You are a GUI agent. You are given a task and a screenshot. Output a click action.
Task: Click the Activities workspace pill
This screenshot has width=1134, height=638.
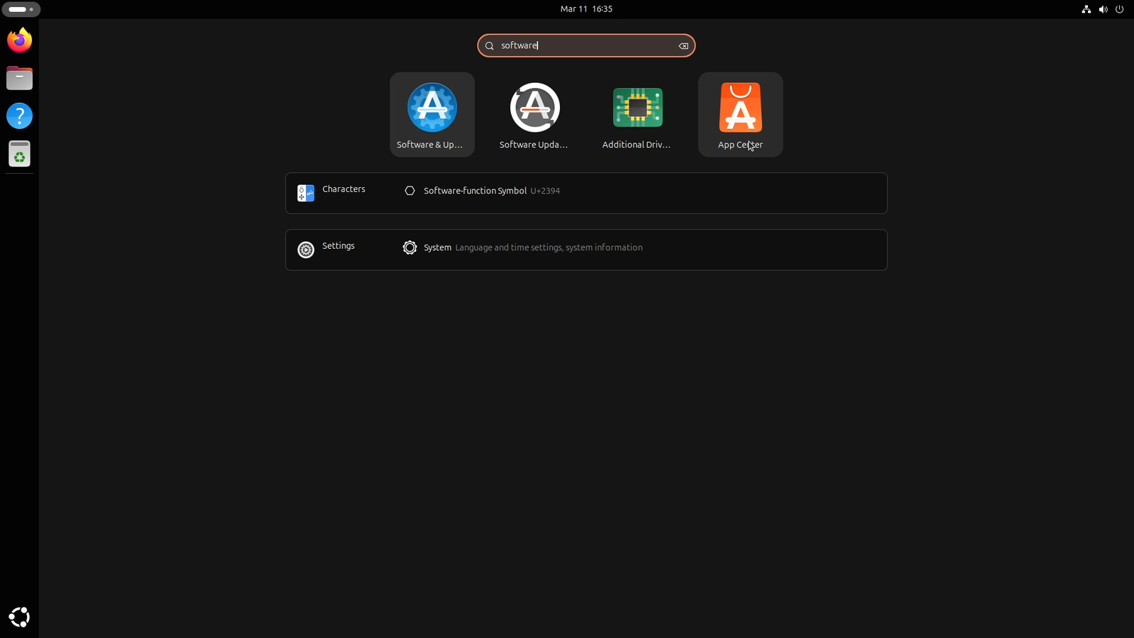21,9
